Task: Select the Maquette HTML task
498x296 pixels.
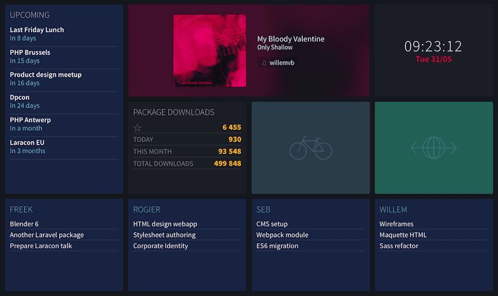Action: [x=403, y=235]
